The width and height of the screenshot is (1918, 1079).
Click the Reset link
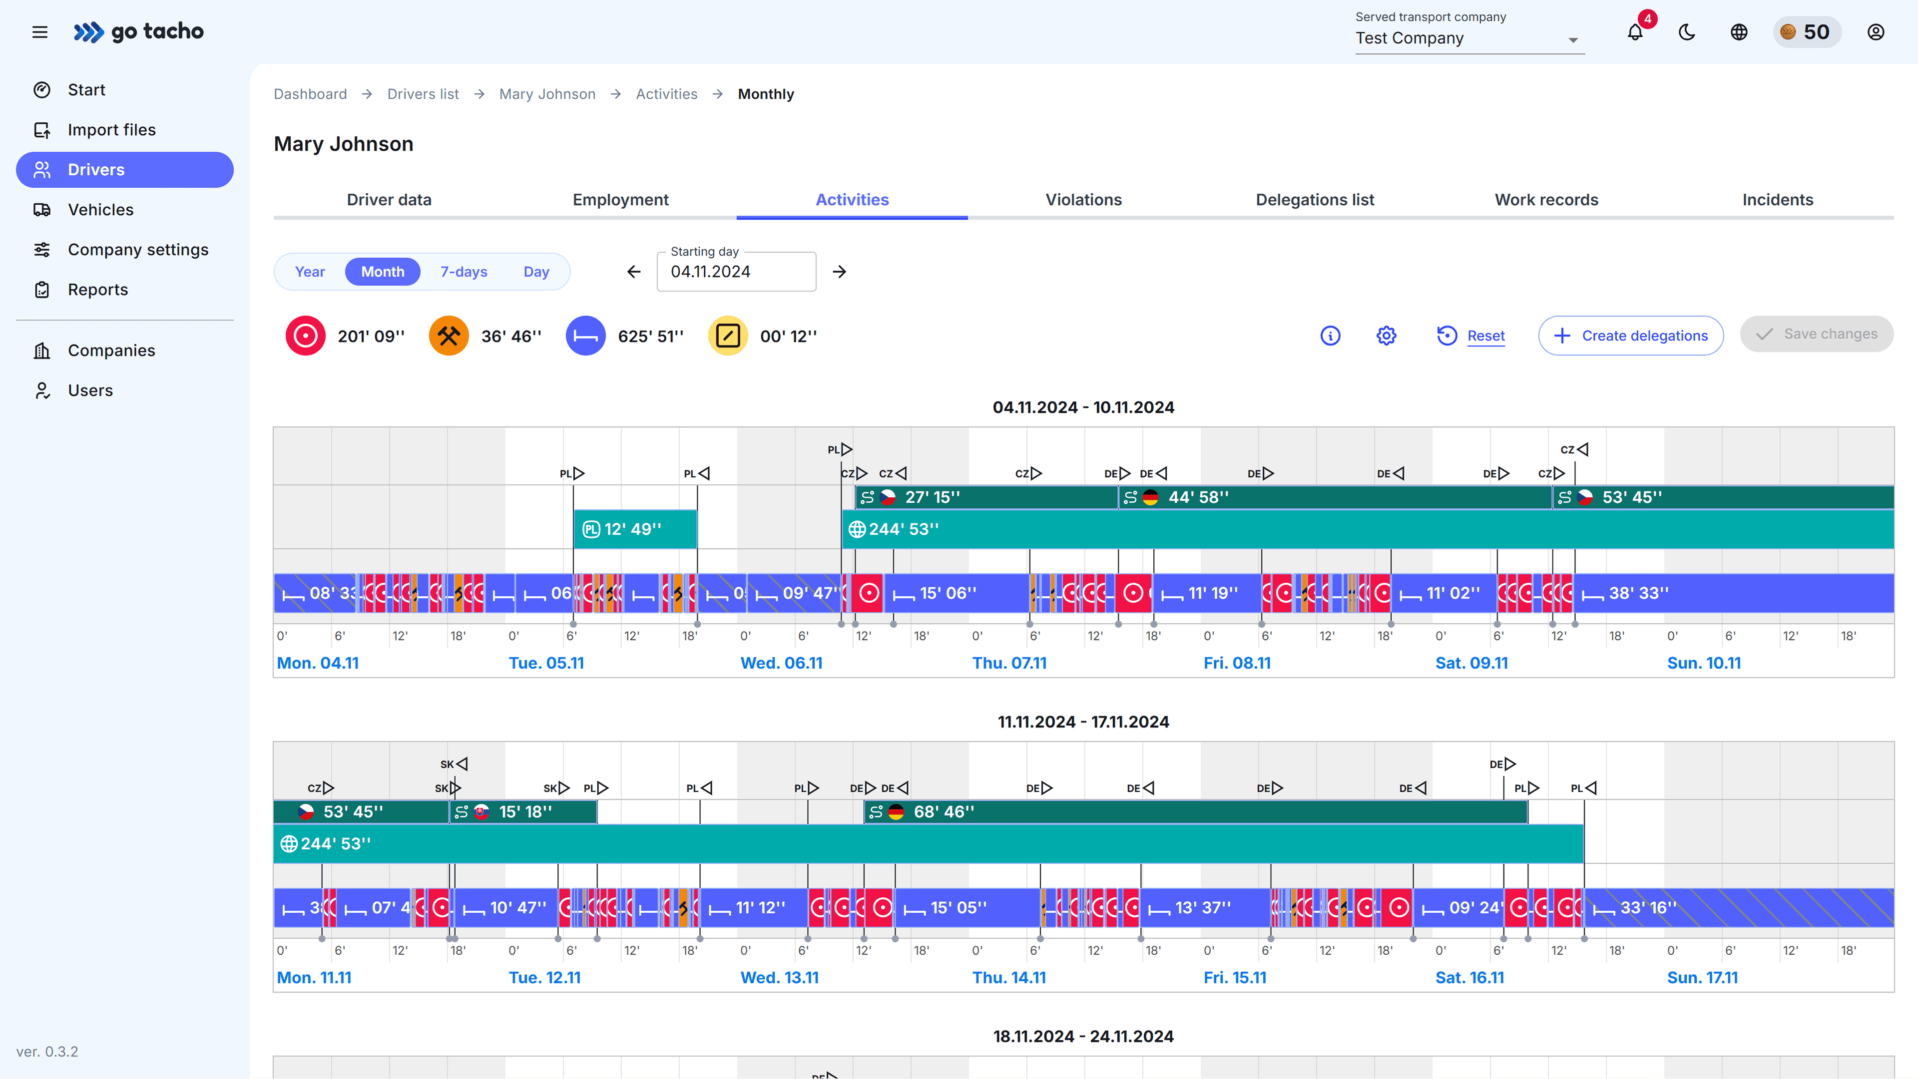coord(1485,336)
